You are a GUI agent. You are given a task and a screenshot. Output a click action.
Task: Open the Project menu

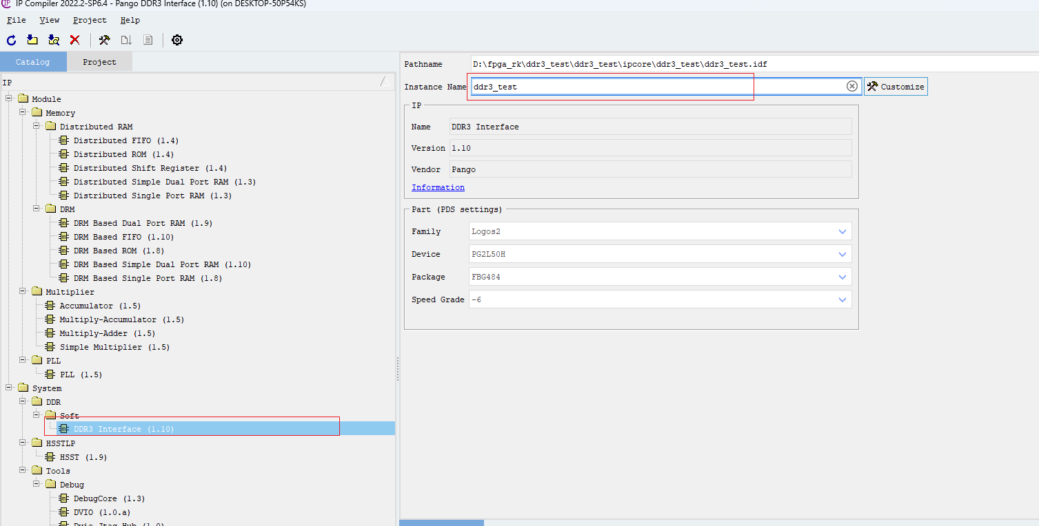click(x=89, y=20)
